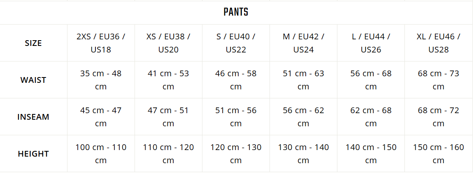Select the WAIST row header
Screen dimensions: 474x173
(33, 80)
